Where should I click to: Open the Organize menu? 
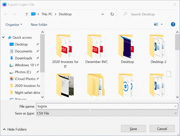(x=14, y=25)
